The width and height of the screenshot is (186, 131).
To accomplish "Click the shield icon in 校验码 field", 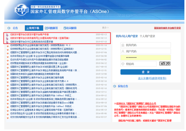I will click(123, 64).
